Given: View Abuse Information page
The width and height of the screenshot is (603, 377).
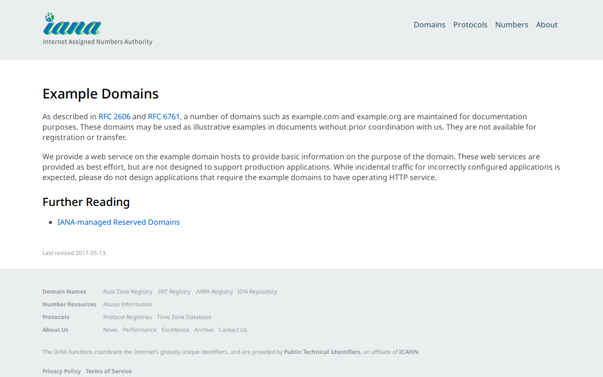Looking at the screenshot, I should pos(128,304).
